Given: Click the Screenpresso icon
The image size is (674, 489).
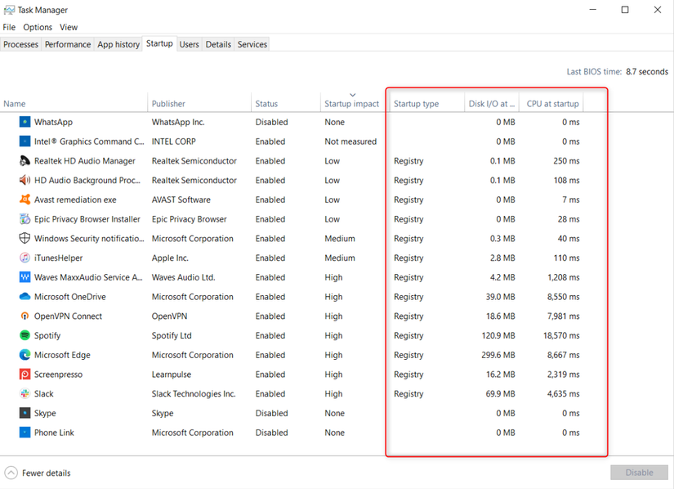Looking at the screenshot, I should (x=24, y=374).
